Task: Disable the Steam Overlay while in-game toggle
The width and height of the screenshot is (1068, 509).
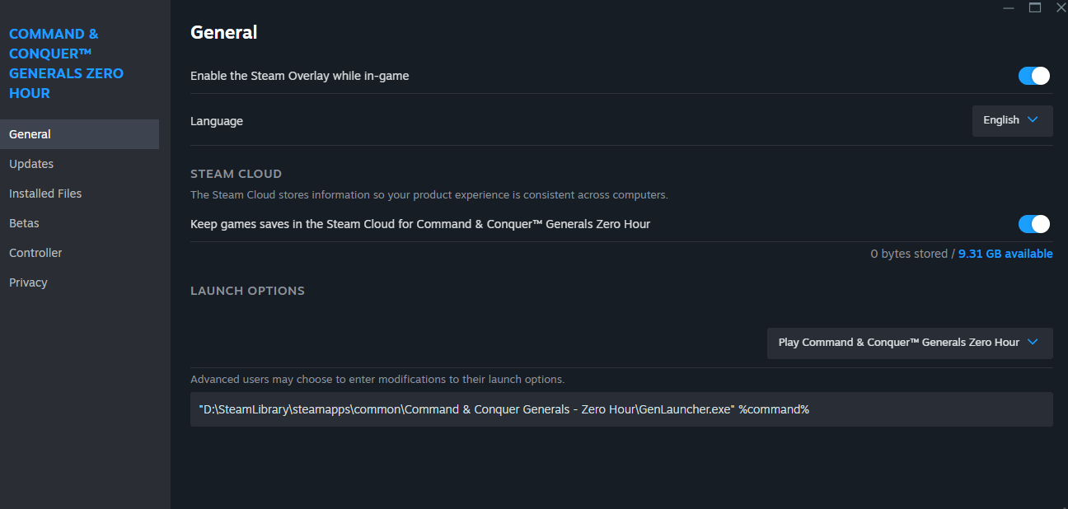Action: pos(1034,76)
